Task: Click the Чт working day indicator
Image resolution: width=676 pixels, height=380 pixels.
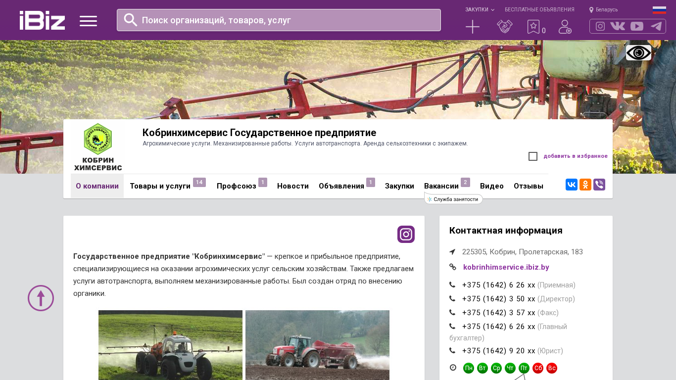Action: pyautogui.click(x=510, y=368)
